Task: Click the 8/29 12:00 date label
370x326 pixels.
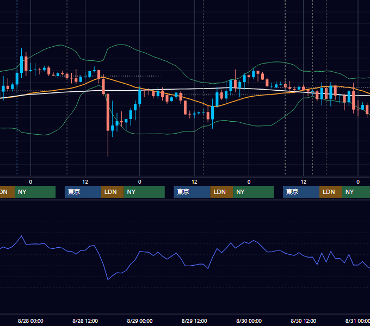Action: tap(194, 321)
